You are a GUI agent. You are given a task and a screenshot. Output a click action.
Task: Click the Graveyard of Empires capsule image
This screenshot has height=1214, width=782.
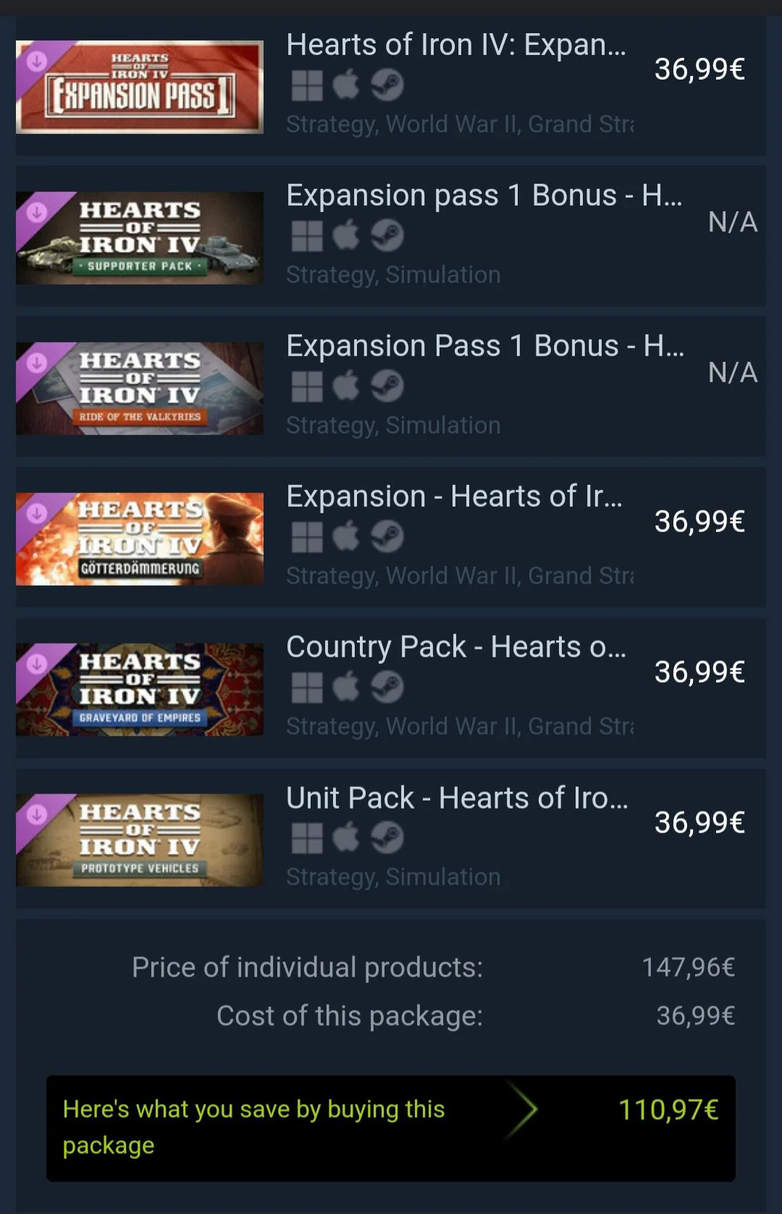click(x=140, y=688)
